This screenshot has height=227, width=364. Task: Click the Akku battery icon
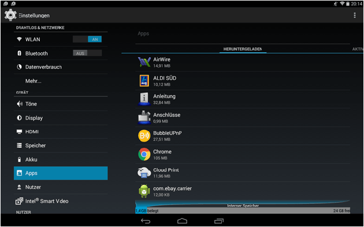(x=19, y=159)
